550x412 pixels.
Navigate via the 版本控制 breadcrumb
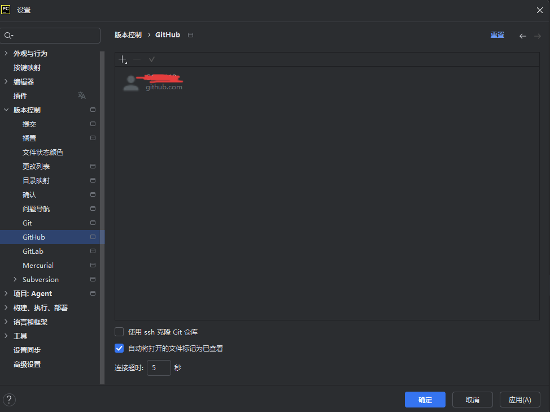point(128,34)
